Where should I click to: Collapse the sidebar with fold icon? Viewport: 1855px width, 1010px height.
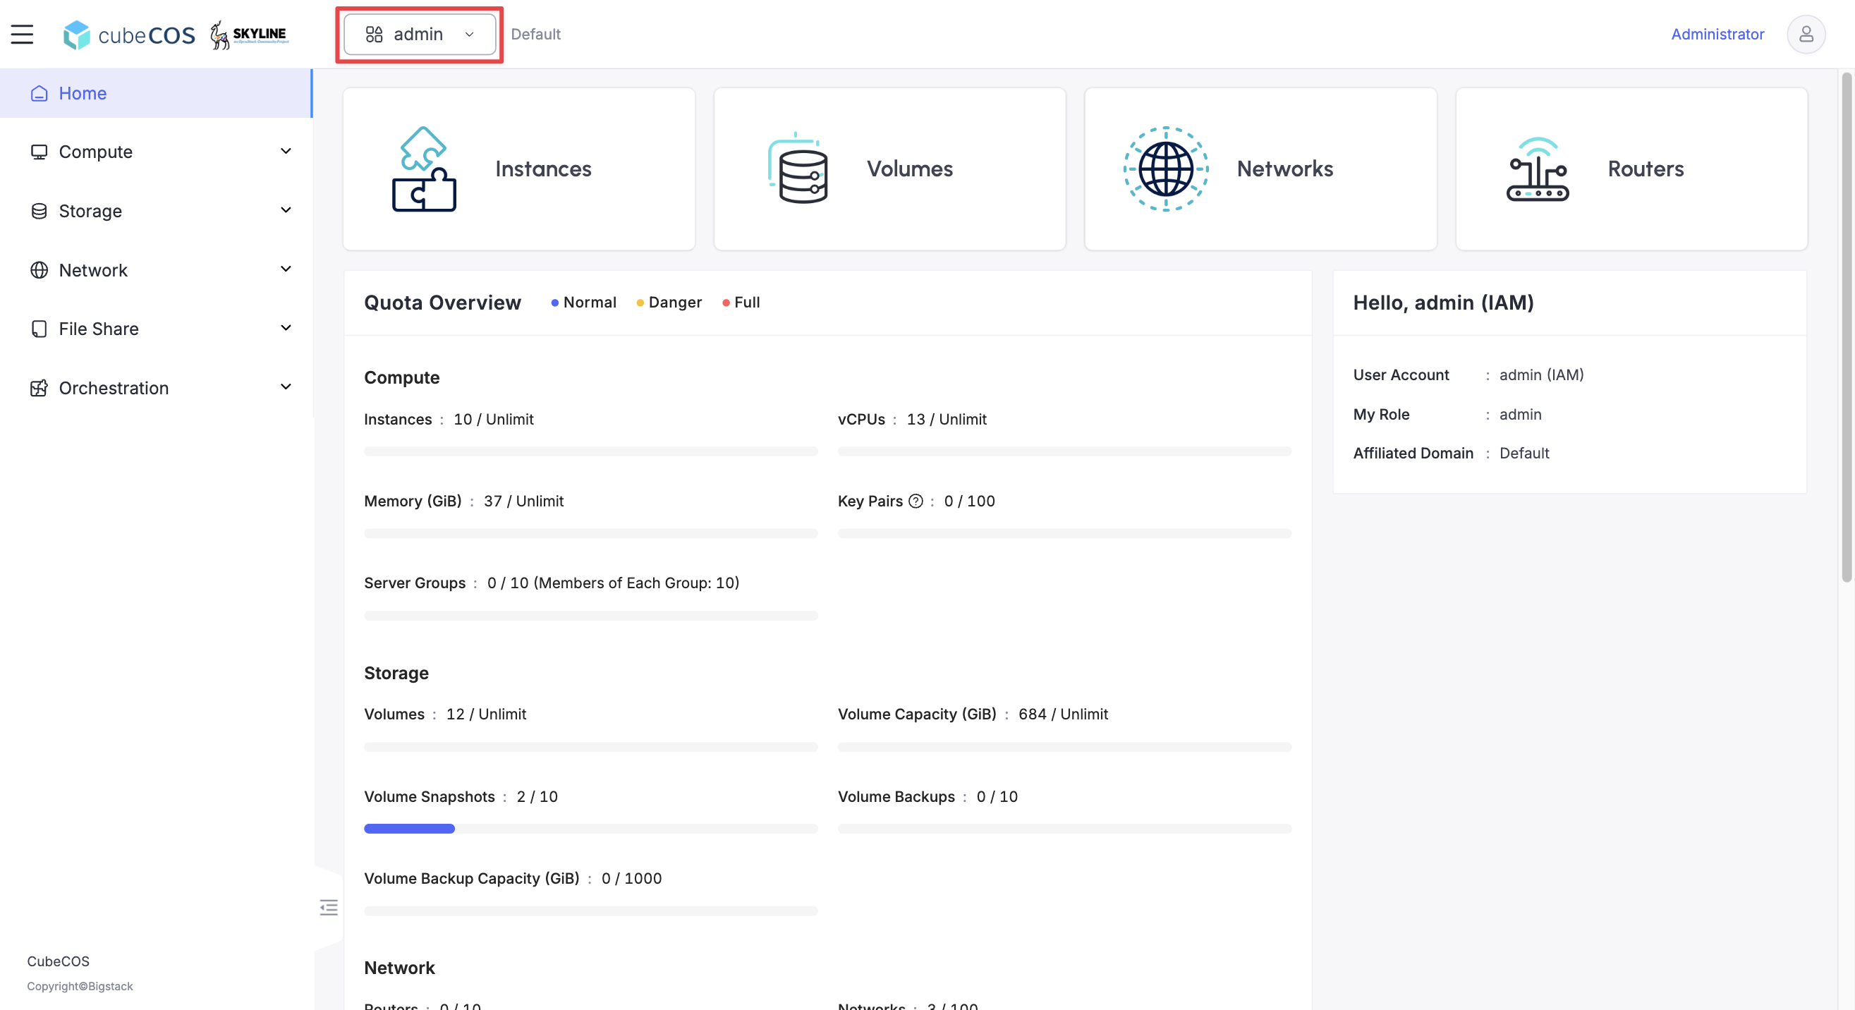point(329,907)
